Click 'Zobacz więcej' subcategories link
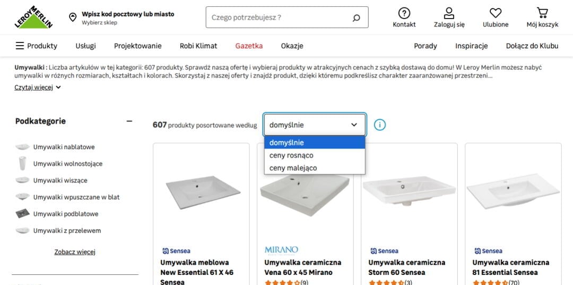The width and height of the screenshot is (573, 285). (75, 252)
